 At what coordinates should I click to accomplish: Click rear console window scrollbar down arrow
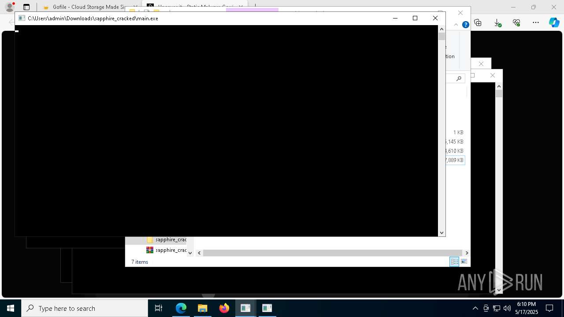499,290
